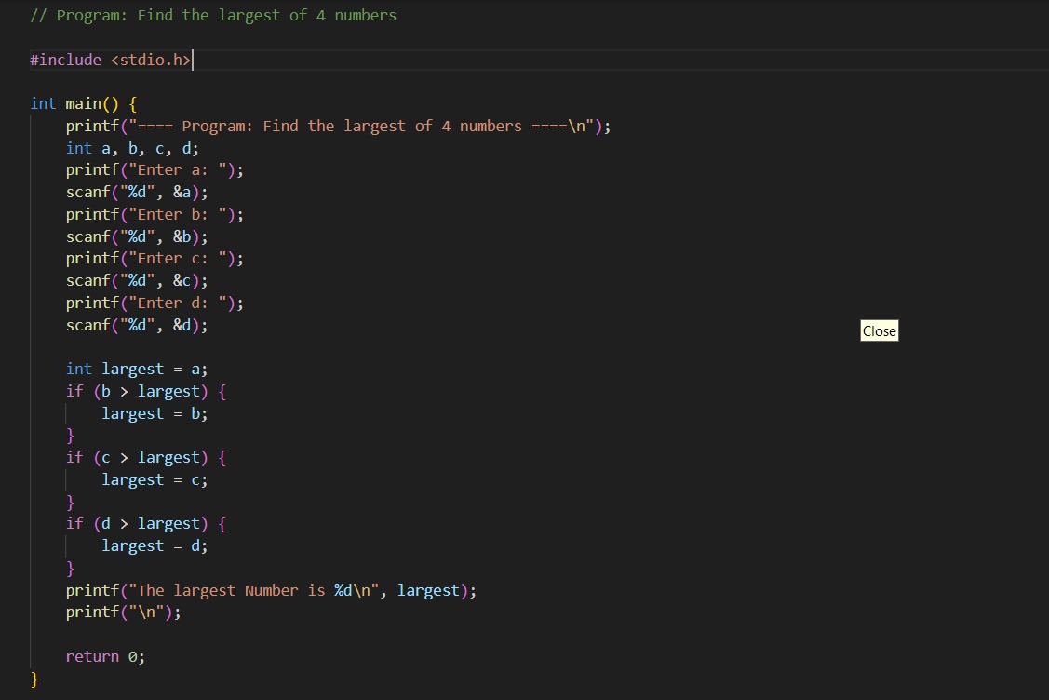Click the scanf line reading &b

coord(137,236)
